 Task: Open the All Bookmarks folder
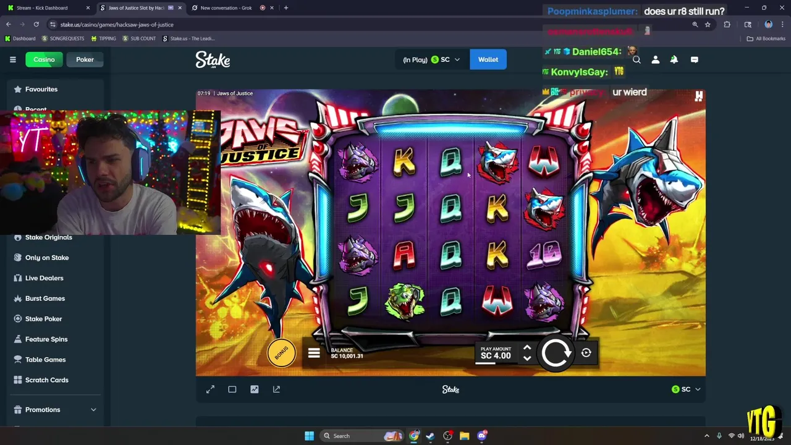click(x=766, y=38)
